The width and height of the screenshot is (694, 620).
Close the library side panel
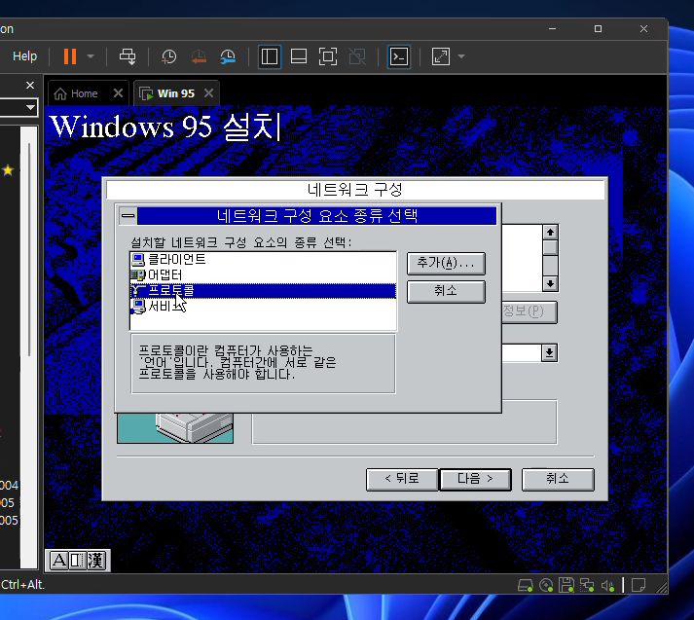point(30,85)
